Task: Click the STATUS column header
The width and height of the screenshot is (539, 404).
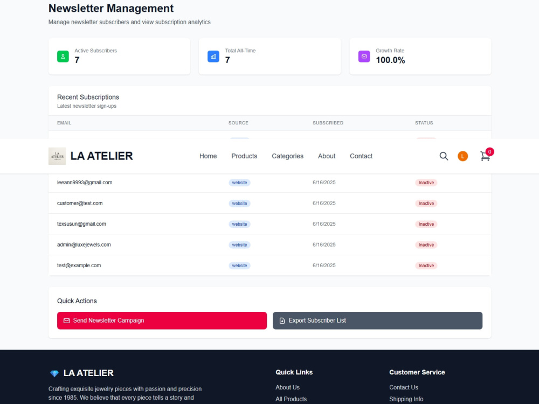Action: pyautogui.click(x=424, y=123)
